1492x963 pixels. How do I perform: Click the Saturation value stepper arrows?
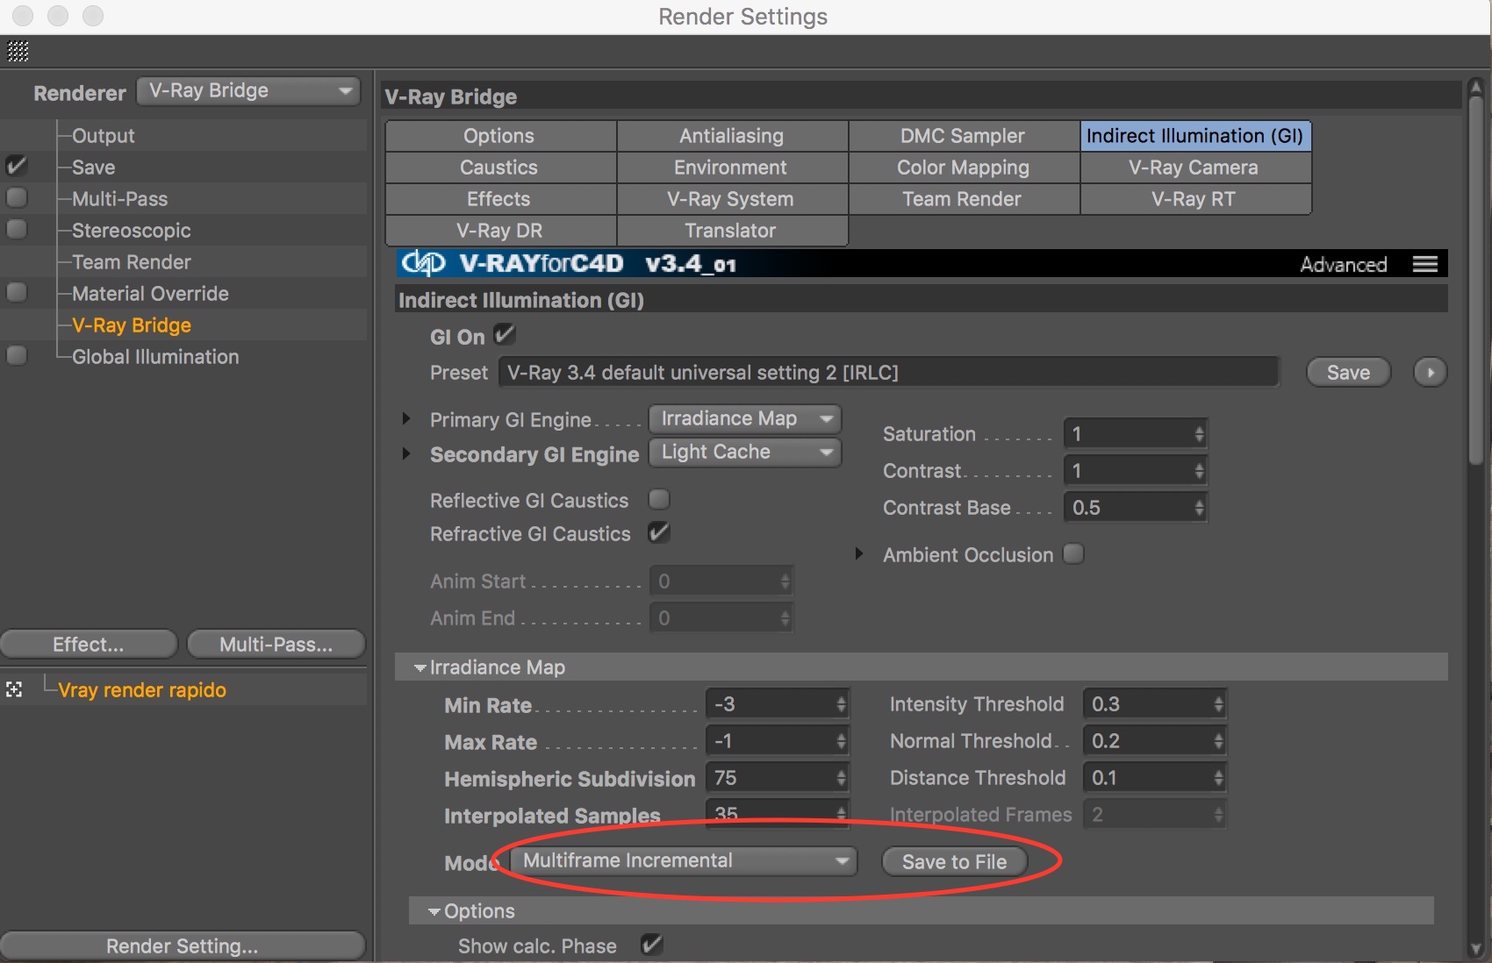pos(1199,434)
